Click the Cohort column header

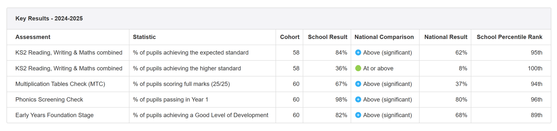click(x=290, y=37)
